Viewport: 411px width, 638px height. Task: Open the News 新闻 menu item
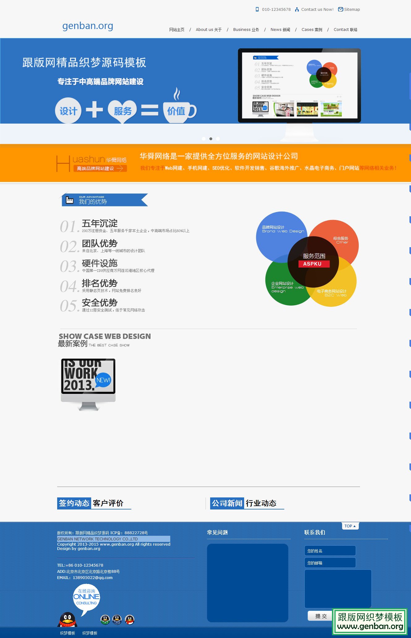click(280, 30)
